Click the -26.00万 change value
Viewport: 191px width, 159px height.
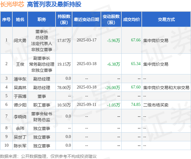[112, 88]
